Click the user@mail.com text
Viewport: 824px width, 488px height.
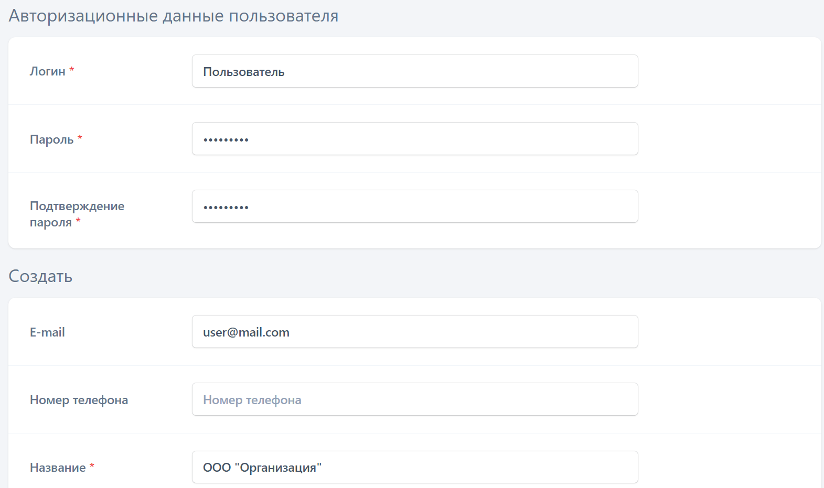(246, 332)
